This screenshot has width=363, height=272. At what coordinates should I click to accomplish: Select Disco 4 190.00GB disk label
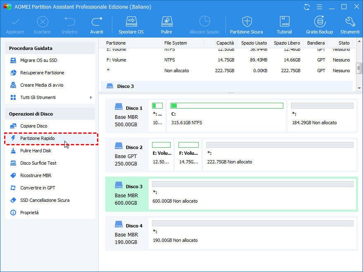coord(127,233)
